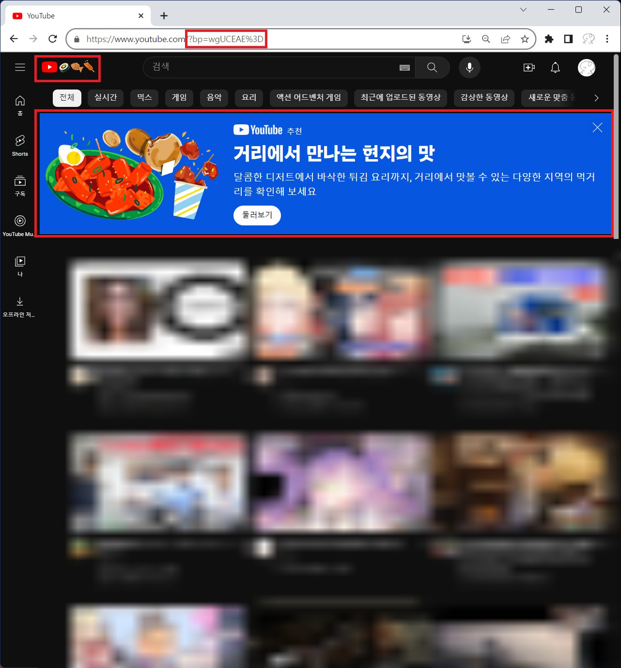Viewport: 621px width, 668px height.
Task: Click the magnifier search button
Action: [x=432, y=68]
